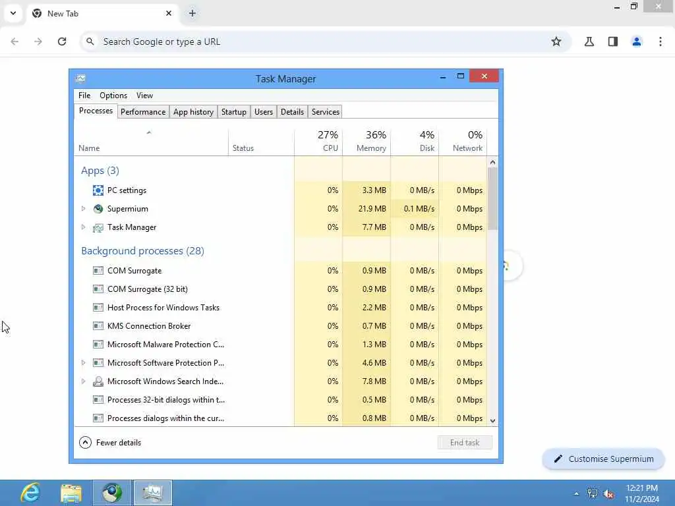This screenshot has width=675, height=506.
Task: Click the PC settings gear icon
Action: coord(98,190)
